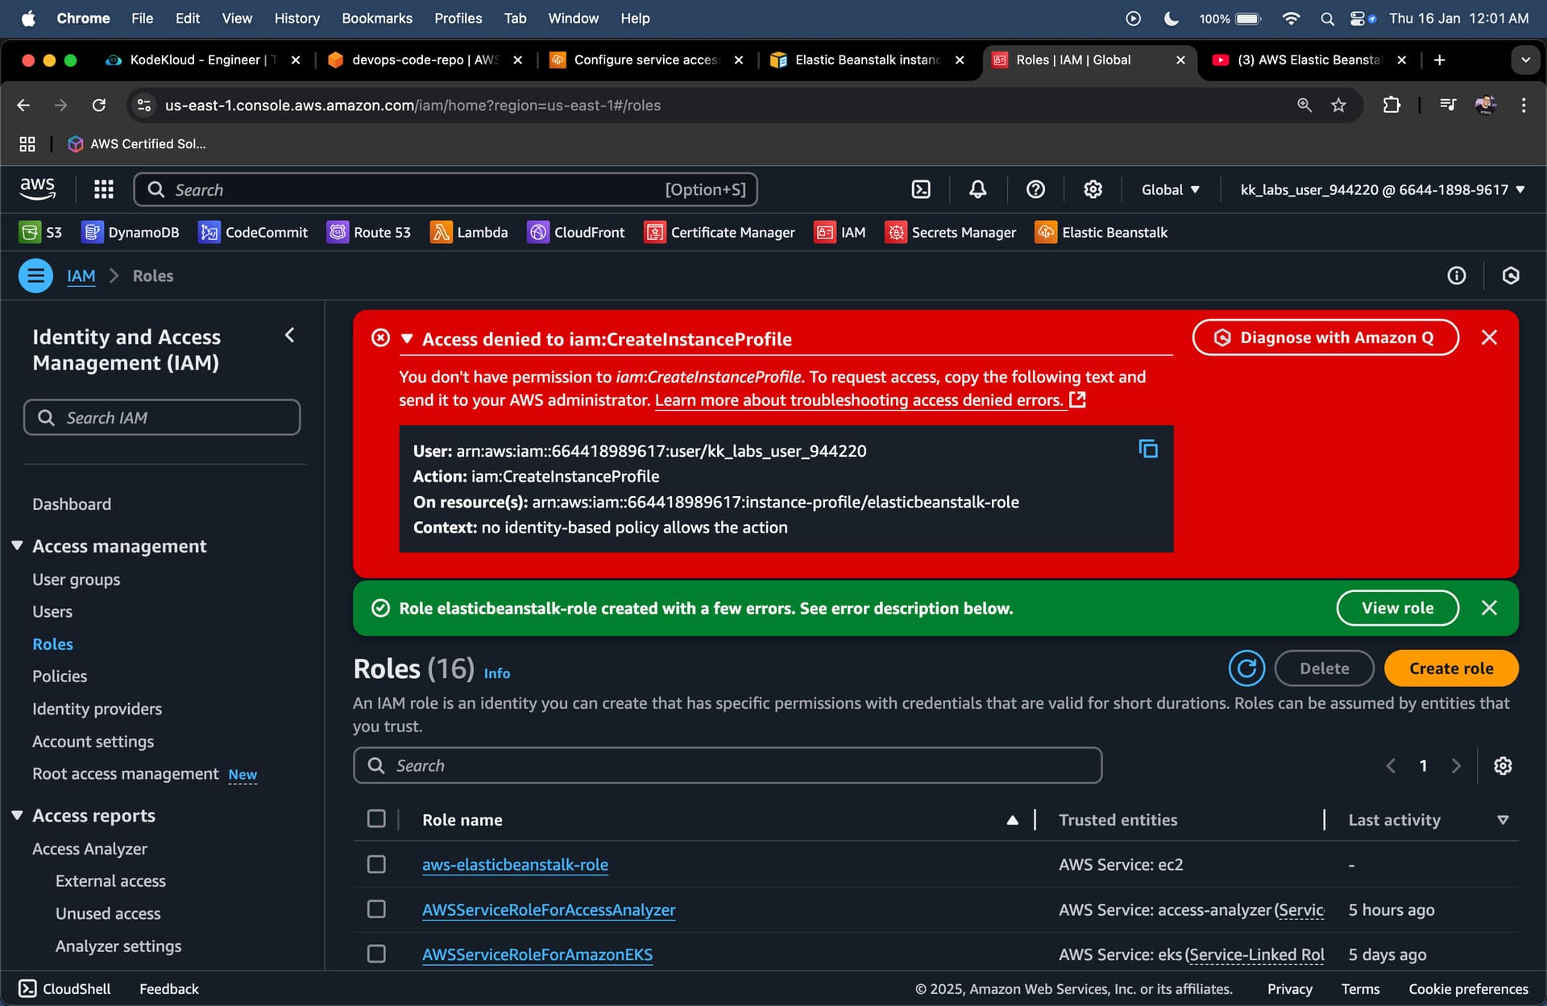
Task: Open AWS CloudShell icon in top navigation
Action: point(920,190)
